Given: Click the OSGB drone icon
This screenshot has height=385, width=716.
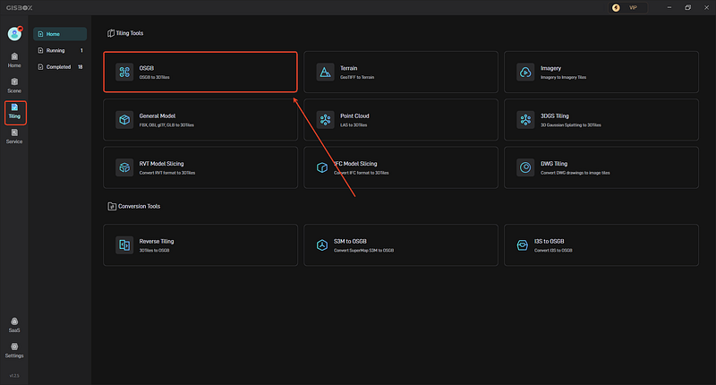Looking at the screenshot, I should click(124, 73).
